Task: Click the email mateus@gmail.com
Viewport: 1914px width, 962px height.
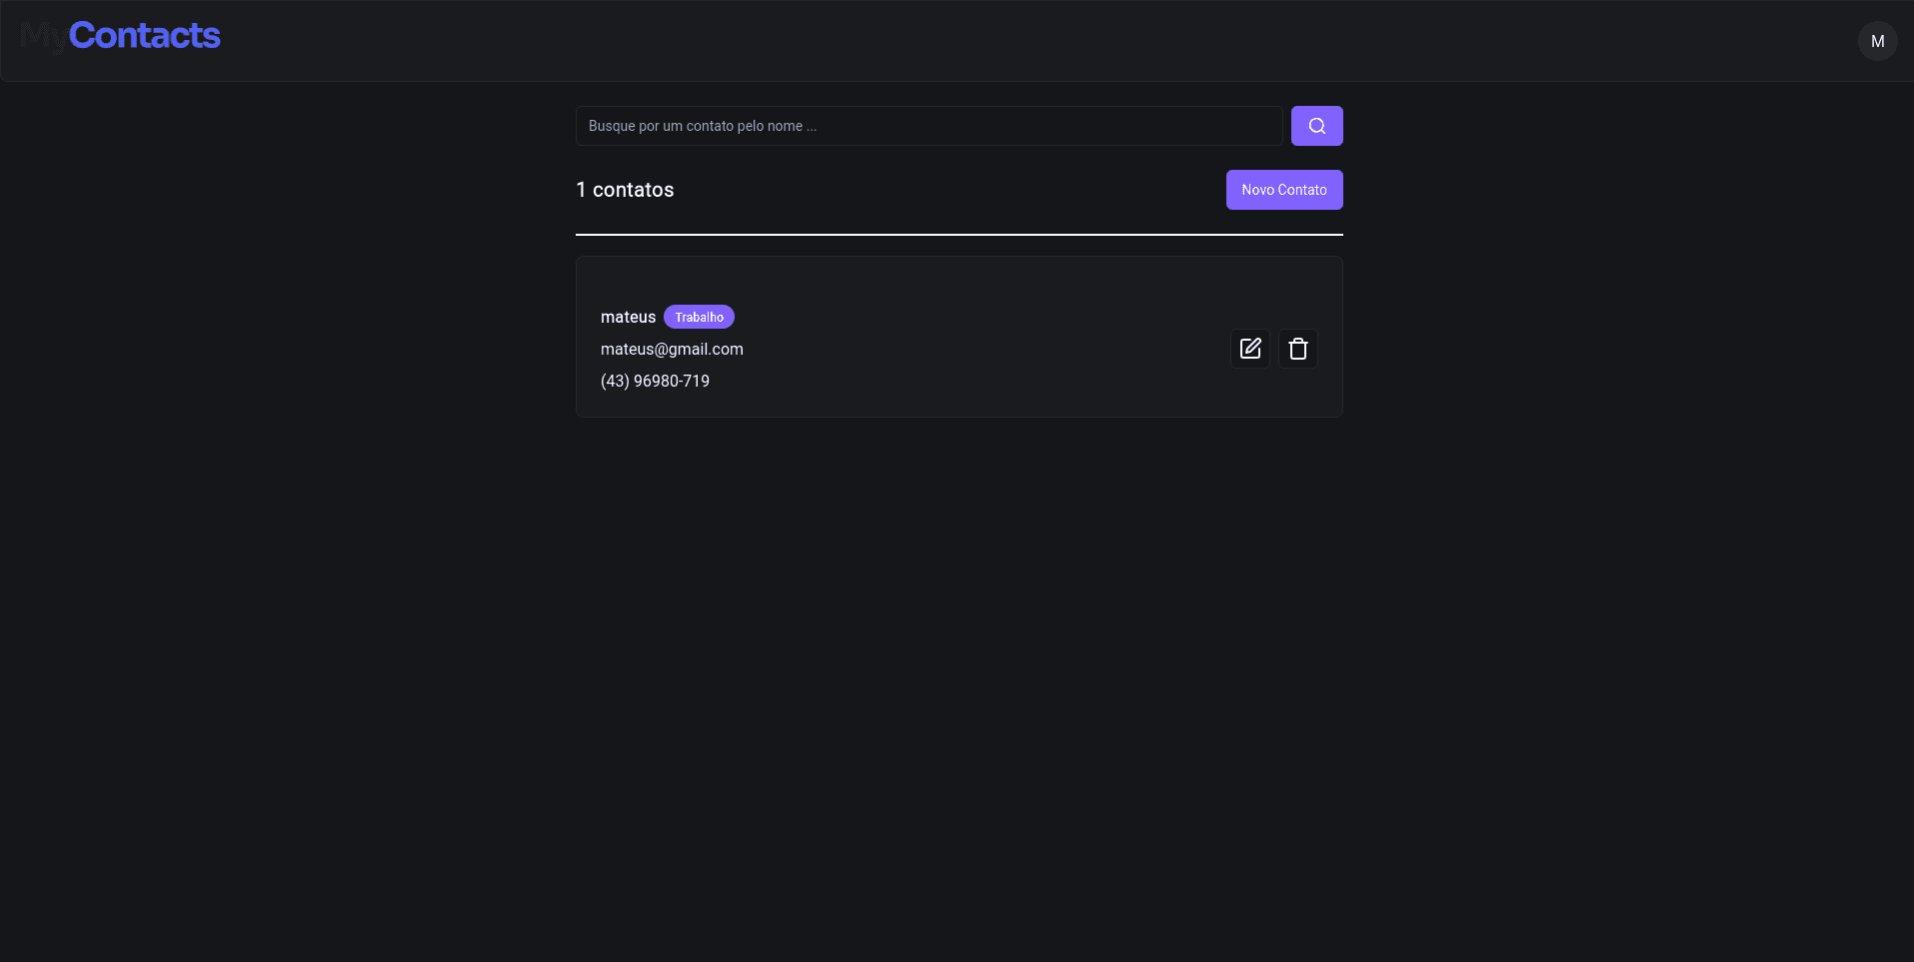Action: [x=672, y=349]
